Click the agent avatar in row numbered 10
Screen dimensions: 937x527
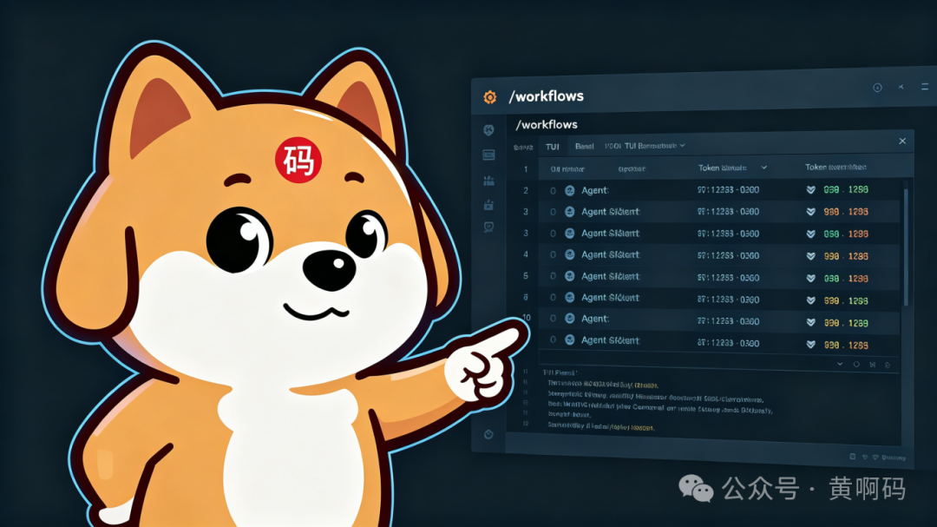[x=569, y=319]
